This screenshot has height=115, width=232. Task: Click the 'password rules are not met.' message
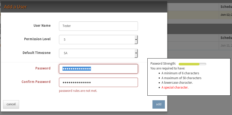tap(78, 91)
